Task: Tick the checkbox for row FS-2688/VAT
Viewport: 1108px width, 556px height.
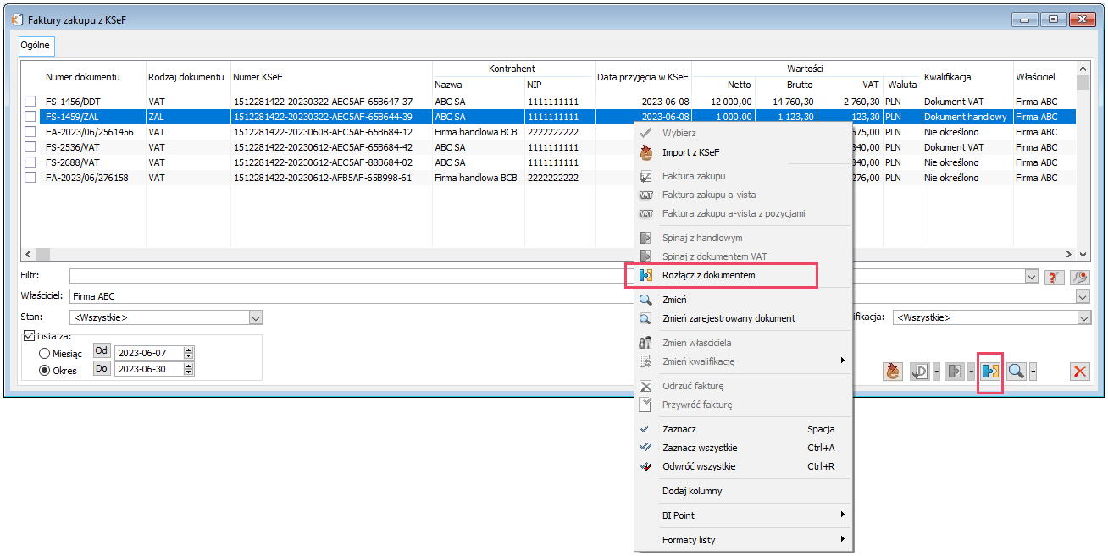Action: click(30, 162)
